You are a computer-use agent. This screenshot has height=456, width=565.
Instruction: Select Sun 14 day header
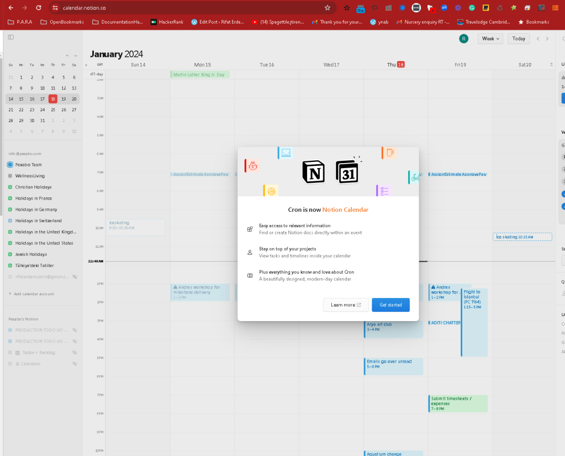(138, 65)
